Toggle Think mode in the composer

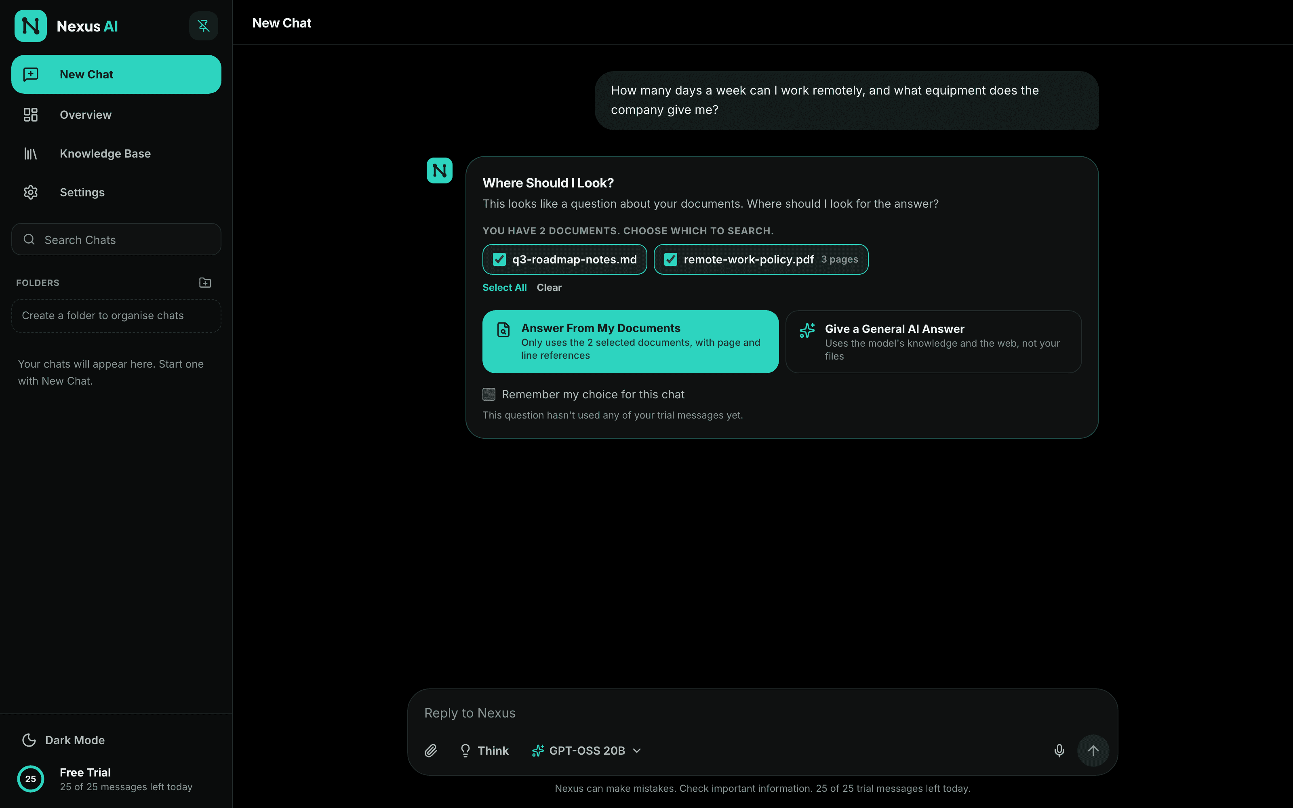[484, 751]
